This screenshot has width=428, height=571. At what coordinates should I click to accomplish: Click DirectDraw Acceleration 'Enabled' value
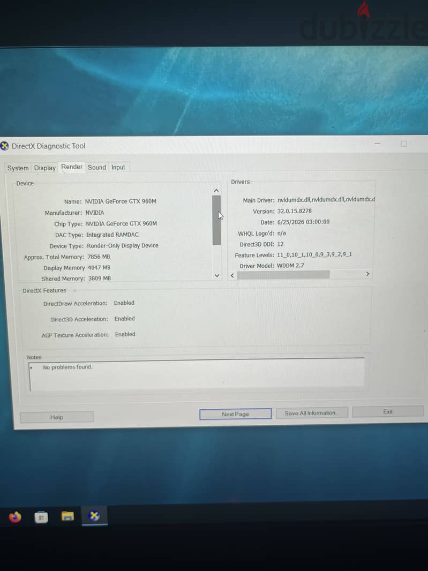tap(124, 303)
